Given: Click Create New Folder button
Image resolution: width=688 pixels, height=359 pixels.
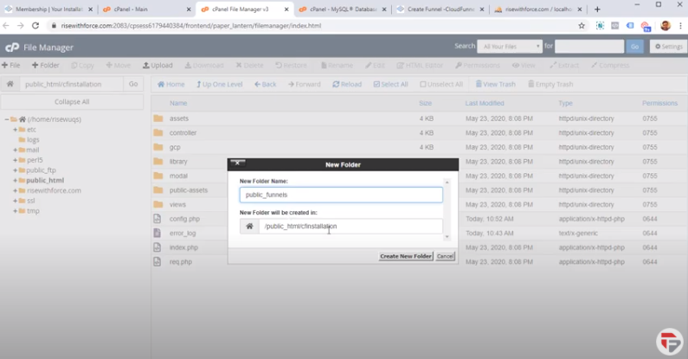Looking at the screenshot, I should [x=405, y=256].
